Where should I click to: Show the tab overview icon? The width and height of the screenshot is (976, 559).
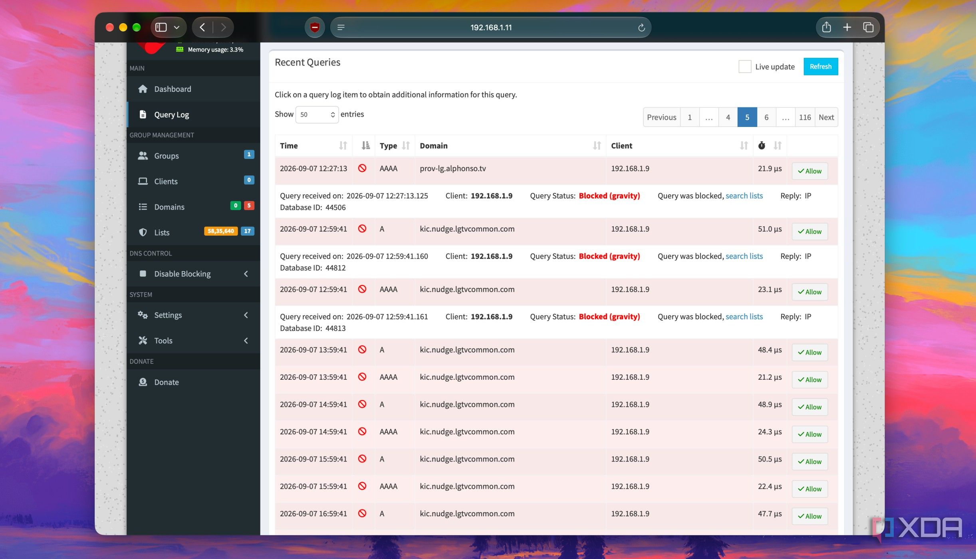[x=868, y=27]
